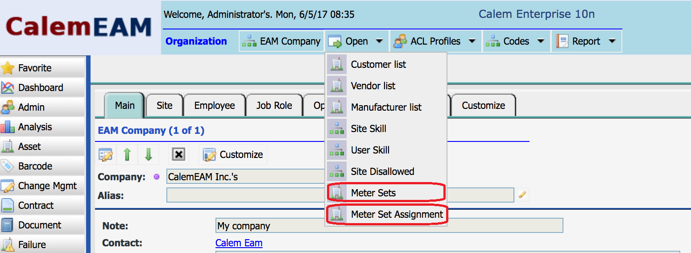Click the edit record icon
Screen dimensions: 691x253
click(106, 155)
